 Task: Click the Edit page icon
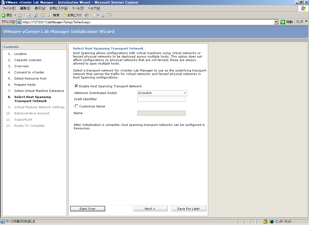(109, 15)
